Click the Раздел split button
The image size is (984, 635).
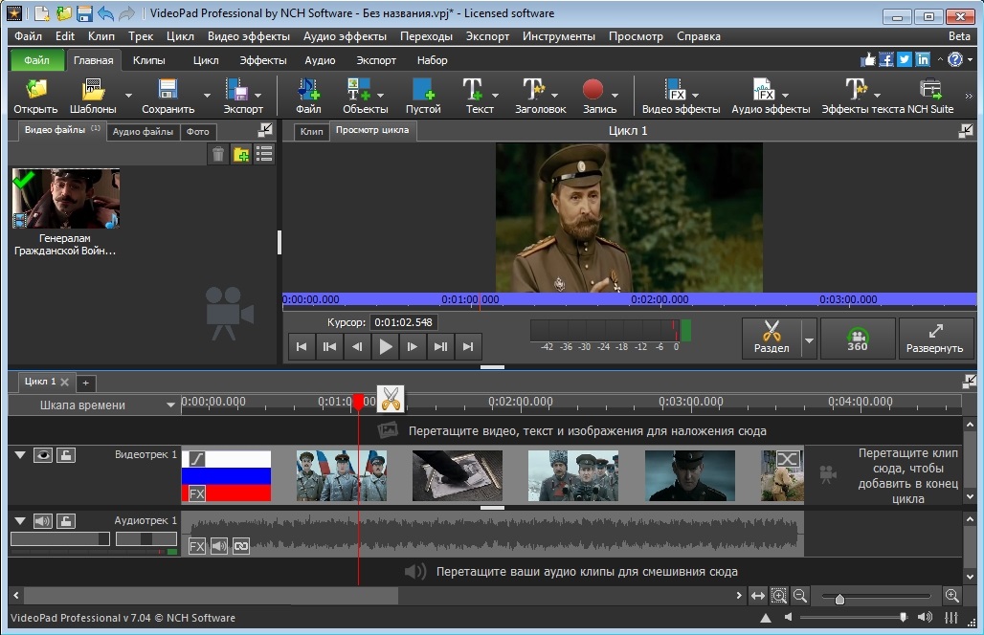(772, 339)
